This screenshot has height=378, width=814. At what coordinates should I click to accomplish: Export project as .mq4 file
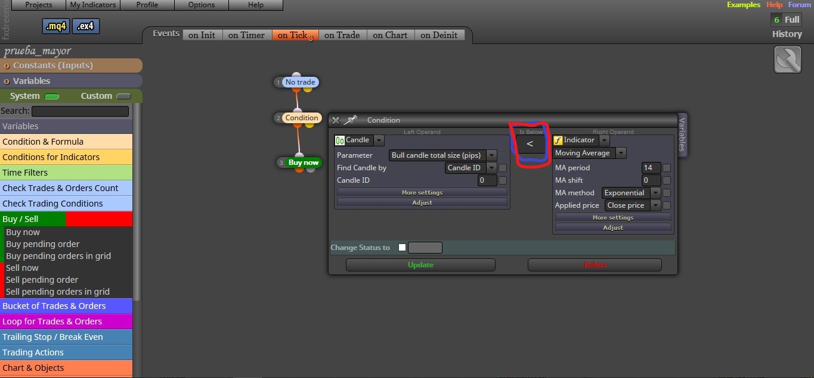point(56,26)
